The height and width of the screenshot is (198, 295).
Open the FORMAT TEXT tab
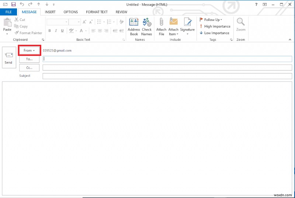click(97, 12)
